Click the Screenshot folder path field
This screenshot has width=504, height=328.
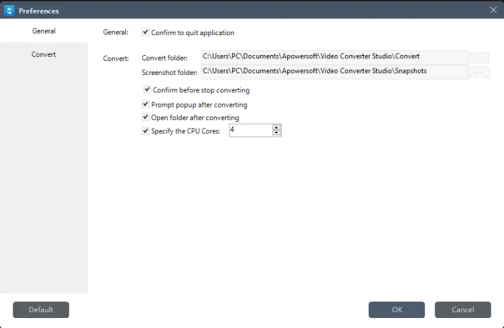tap(334, 72)
